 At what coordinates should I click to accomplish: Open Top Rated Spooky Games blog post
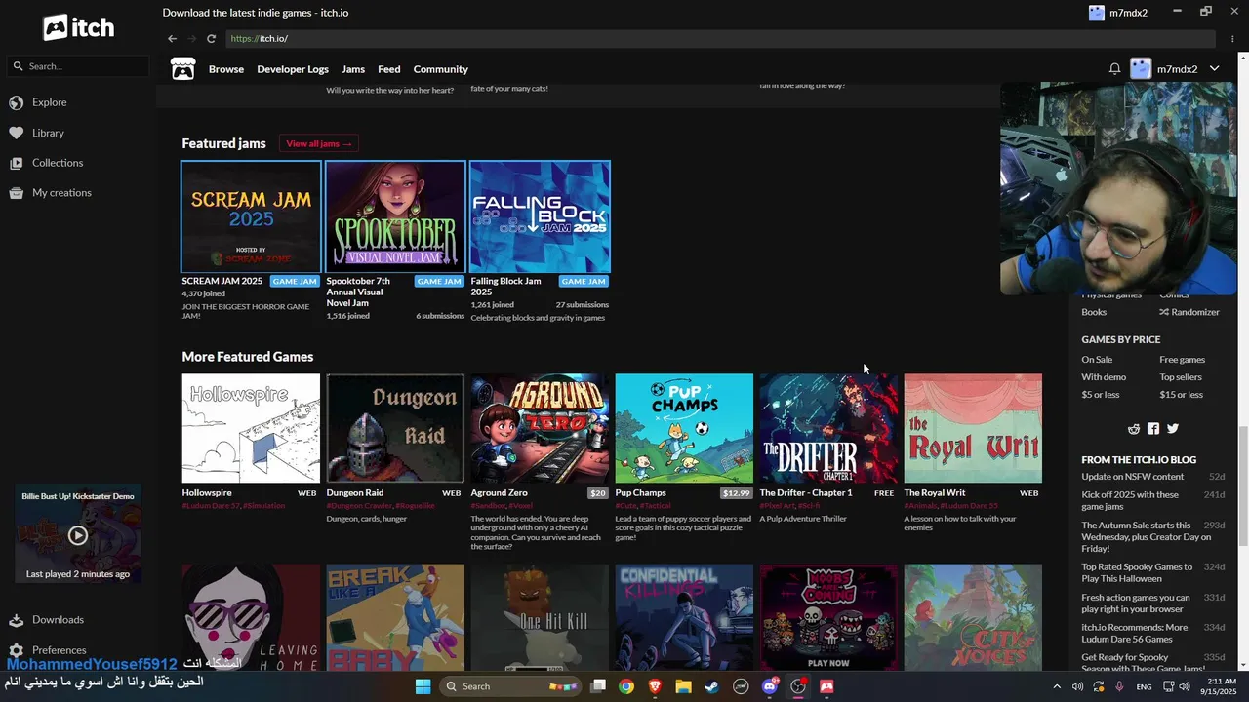point(1137,572)
